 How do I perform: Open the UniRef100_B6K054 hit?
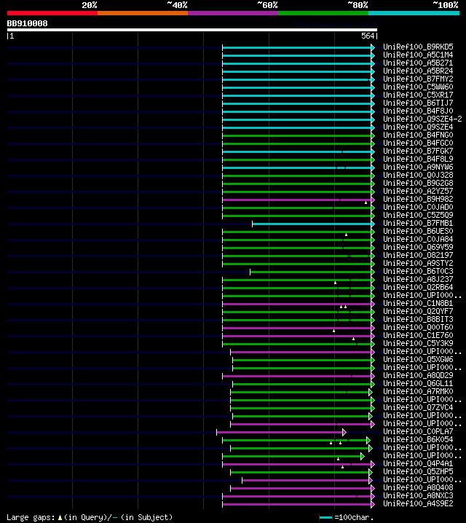(x=418, y=439)
